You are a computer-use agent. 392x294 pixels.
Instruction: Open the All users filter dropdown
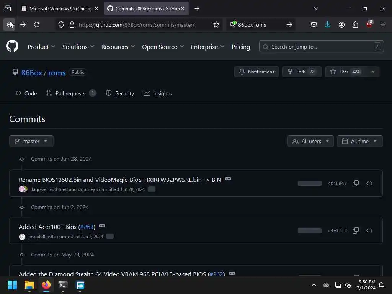(x=310, y=141)
